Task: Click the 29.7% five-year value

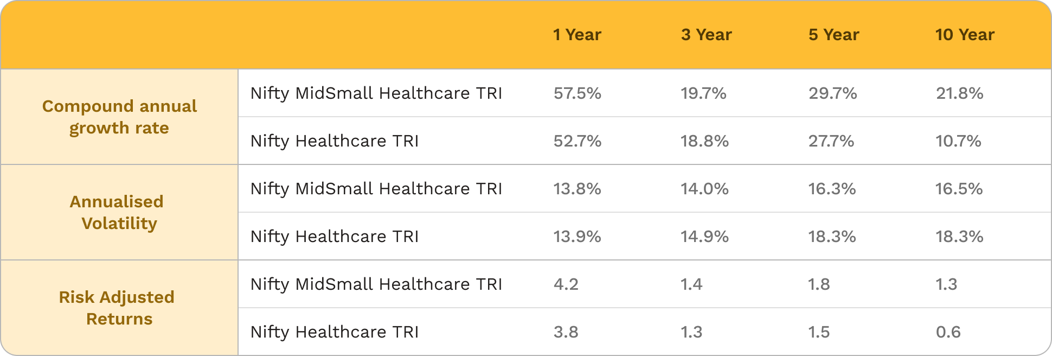Action: pyautogui.click(x=832, y=93)
